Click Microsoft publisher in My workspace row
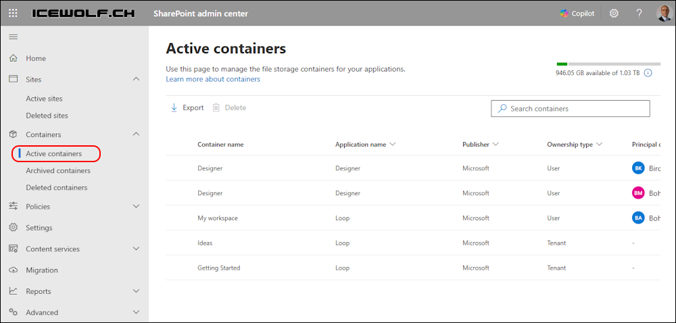Screen dimensions: 676x323 click(x=476, y=218)
